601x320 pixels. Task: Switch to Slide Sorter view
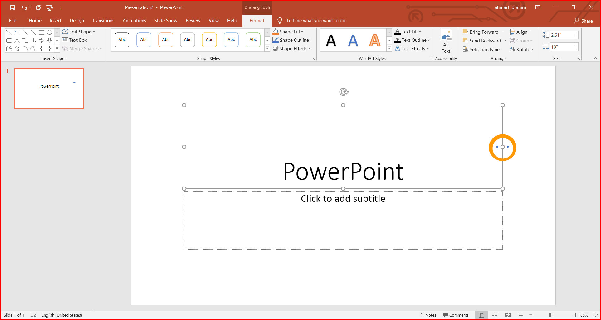coord(495,315)
